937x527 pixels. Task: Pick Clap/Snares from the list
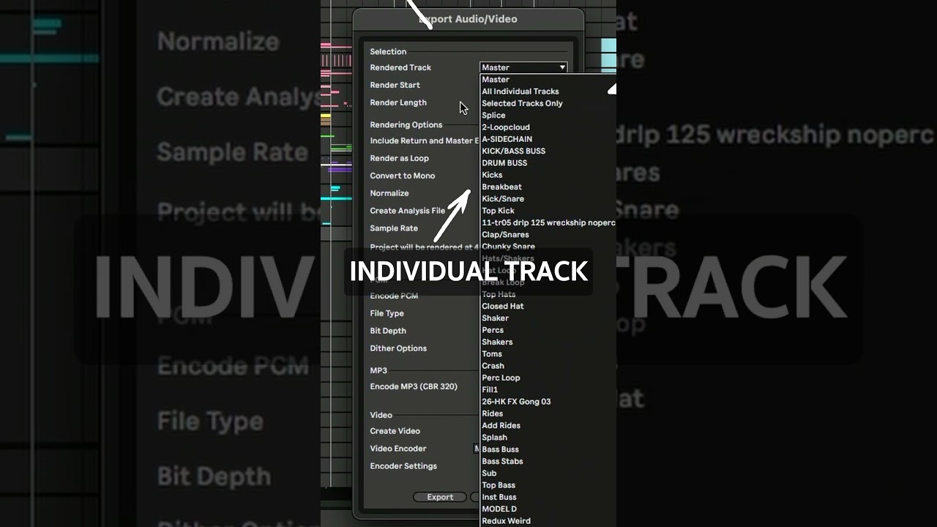505,234
